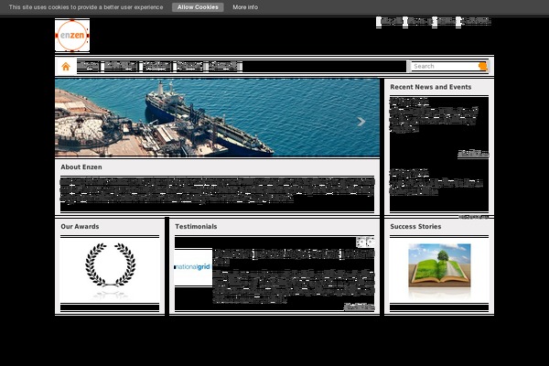Go to the orange Home icon

(x=66, y=66)
